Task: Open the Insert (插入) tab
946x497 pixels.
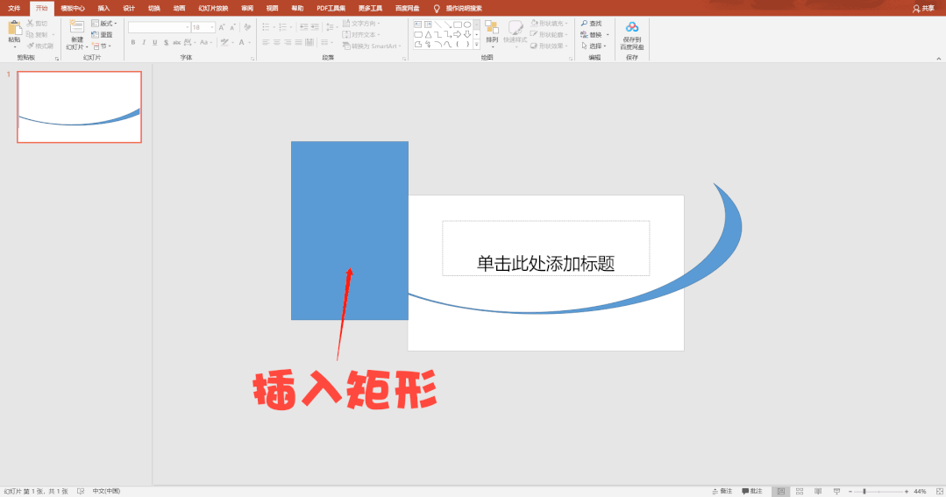Action: click(x=103, y=9)
